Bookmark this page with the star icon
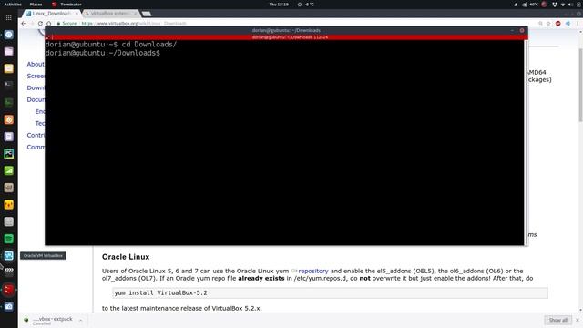The width and height of the screenshot is (583, 328). 548,23
